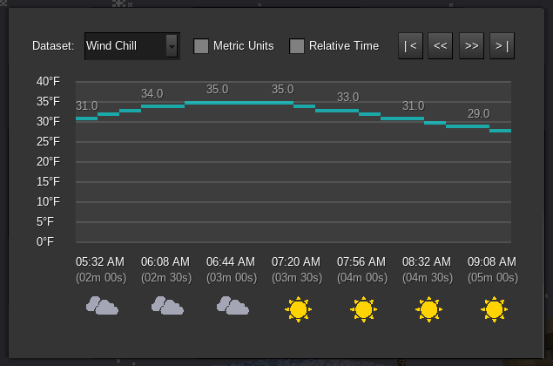Jump to the first time range

[410, 46]
